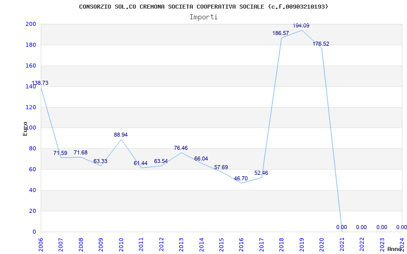Click the 2016 x-axis year label
This screenshot has height=254, width=407.
pos(241,244)
